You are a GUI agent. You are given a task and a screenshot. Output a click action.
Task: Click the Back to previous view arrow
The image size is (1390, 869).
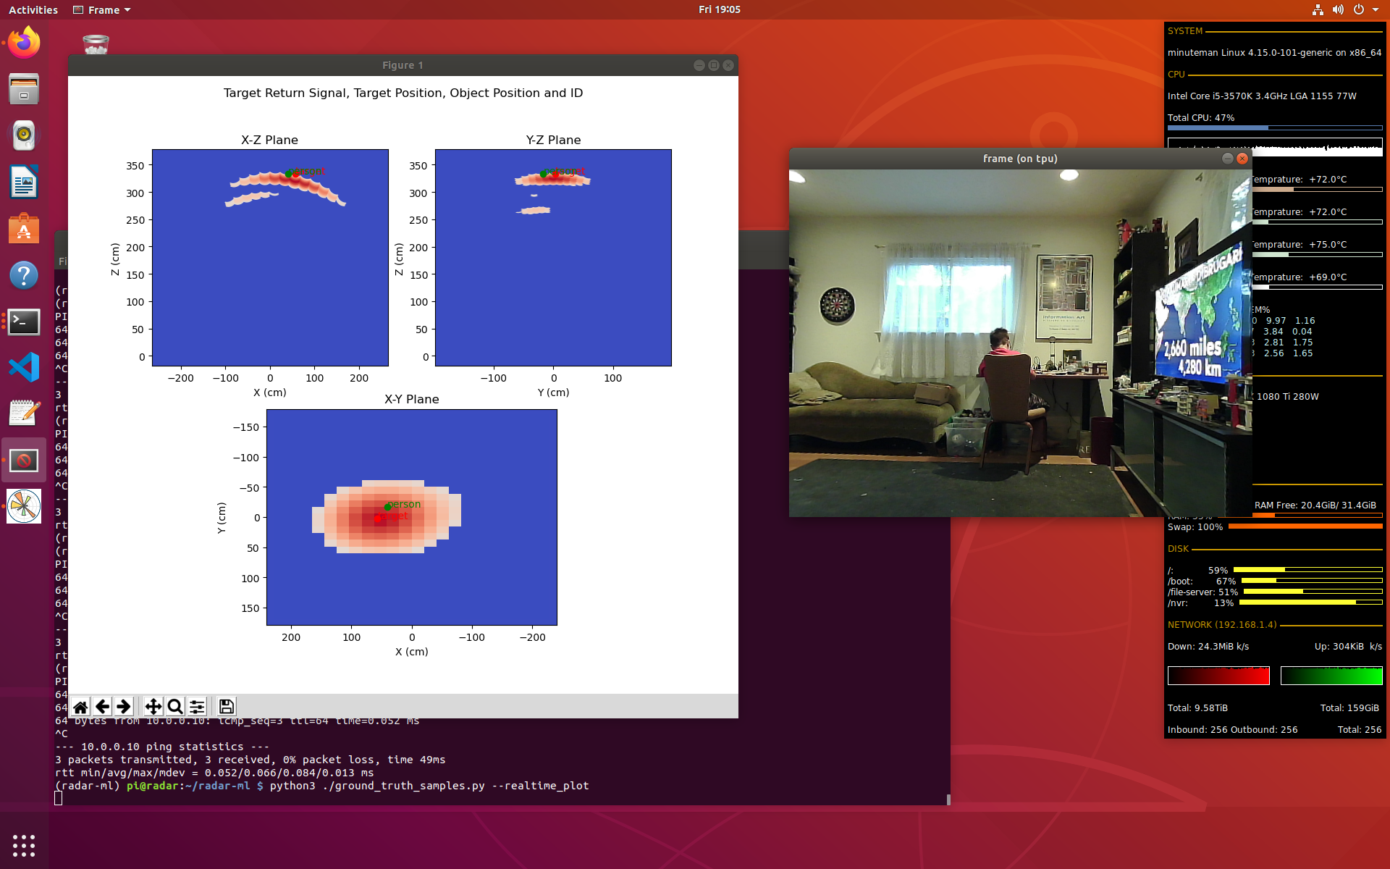pos(103,707)
